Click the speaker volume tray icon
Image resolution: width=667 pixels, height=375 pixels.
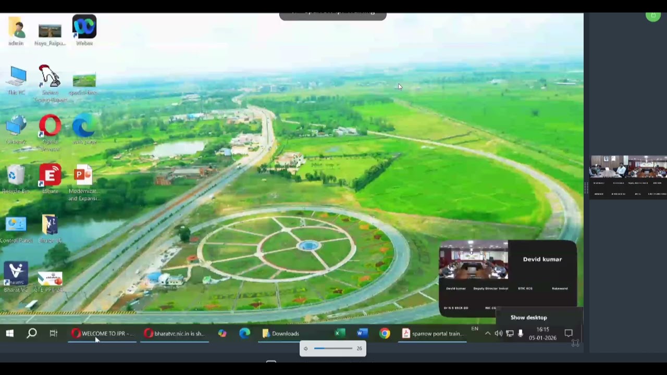(x=499, y=333)
